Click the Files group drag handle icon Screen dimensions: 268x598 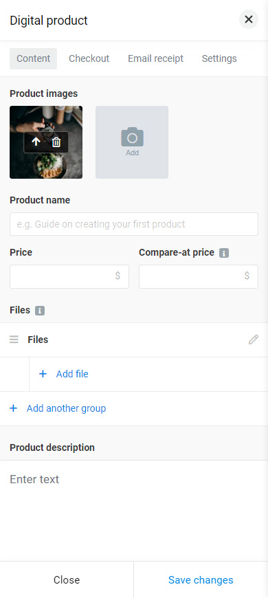point(14,340)
